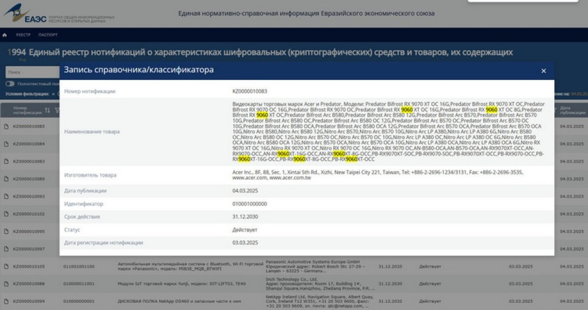
Task: Click the Изготовитель товара label
Action: pos(90,175)
